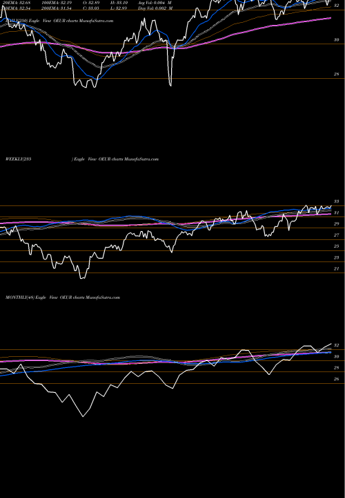
Task: Click the 20EMA value readout
Action: (16, 2)
